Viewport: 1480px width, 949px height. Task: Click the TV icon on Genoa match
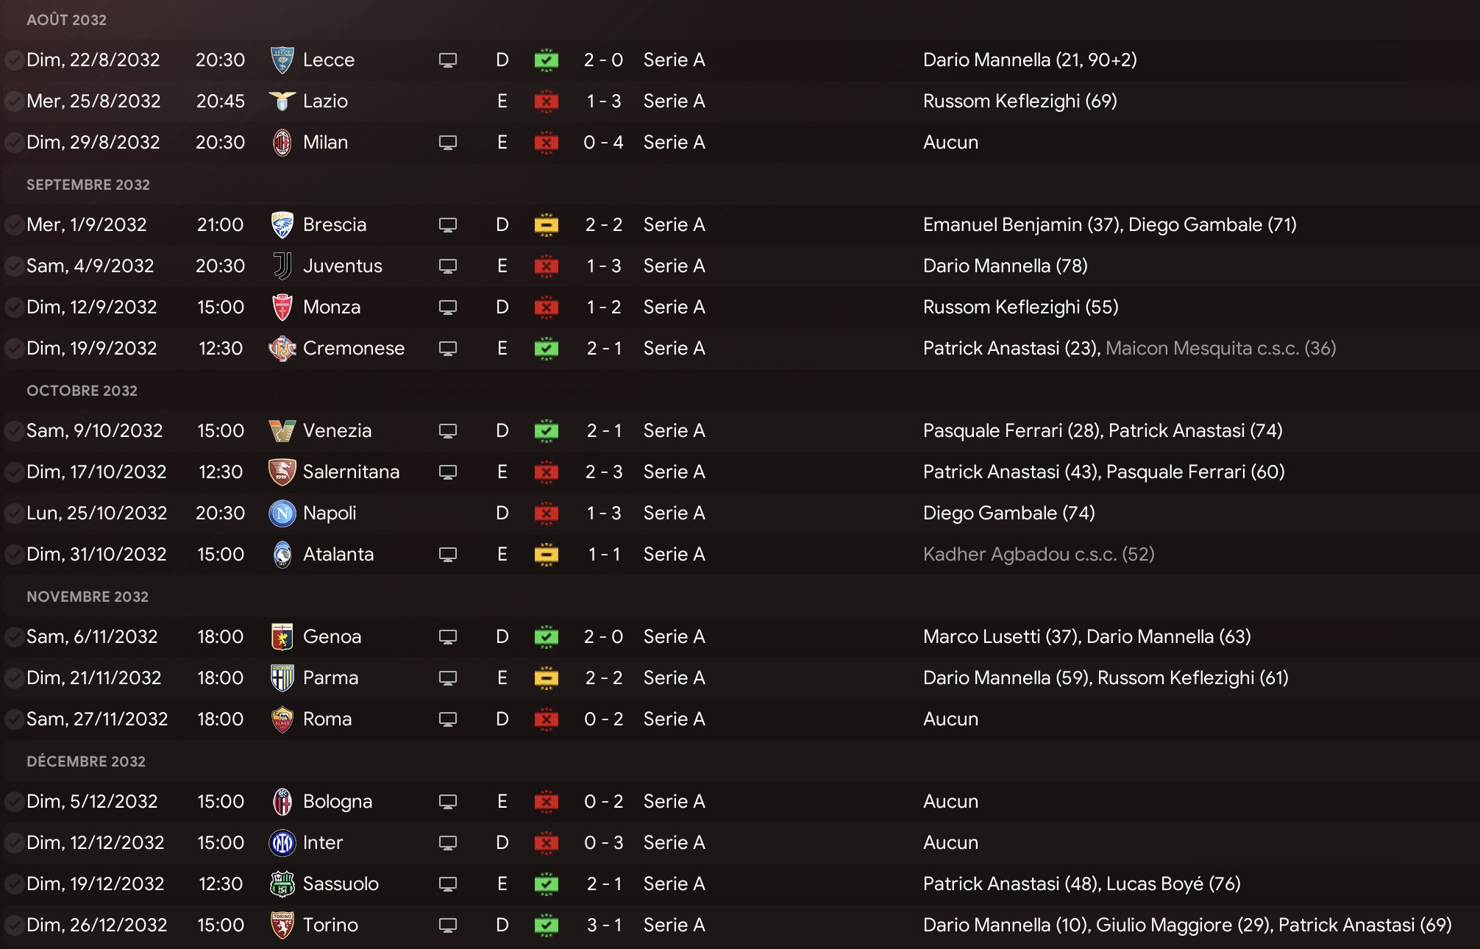point(447,637)
